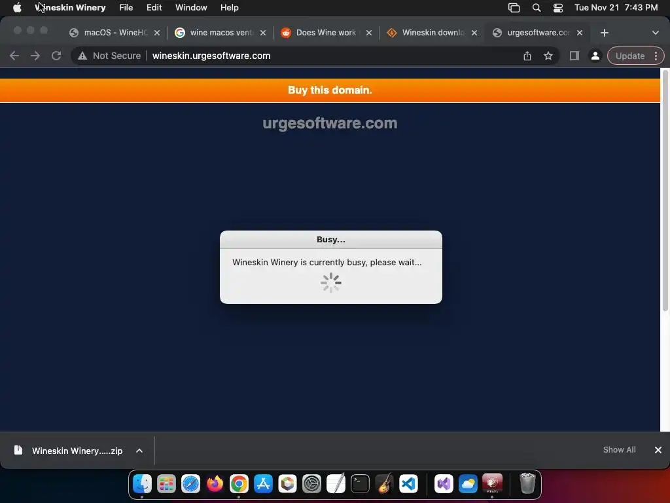Image resolution: width=670 pixels, height=503 pixels.
Task: Share this page icon
Action: pos(527,56)
